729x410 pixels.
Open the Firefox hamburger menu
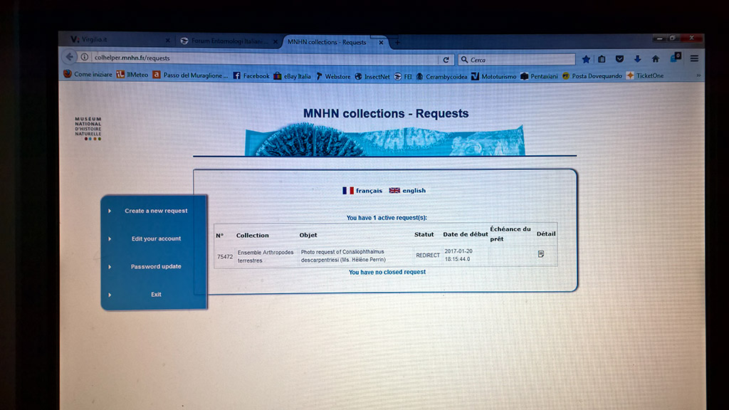point(694,58)
